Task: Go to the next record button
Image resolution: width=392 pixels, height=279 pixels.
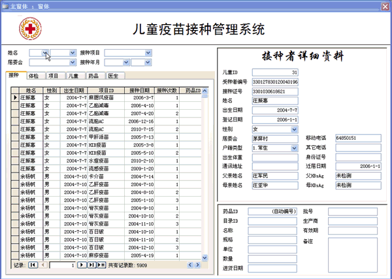Action: tap(82, 265)
